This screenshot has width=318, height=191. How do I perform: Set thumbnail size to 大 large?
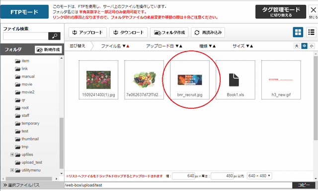tap(297, 46)
